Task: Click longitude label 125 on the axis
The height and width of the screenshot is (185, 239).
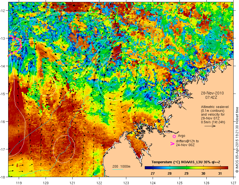Action: 180,183
